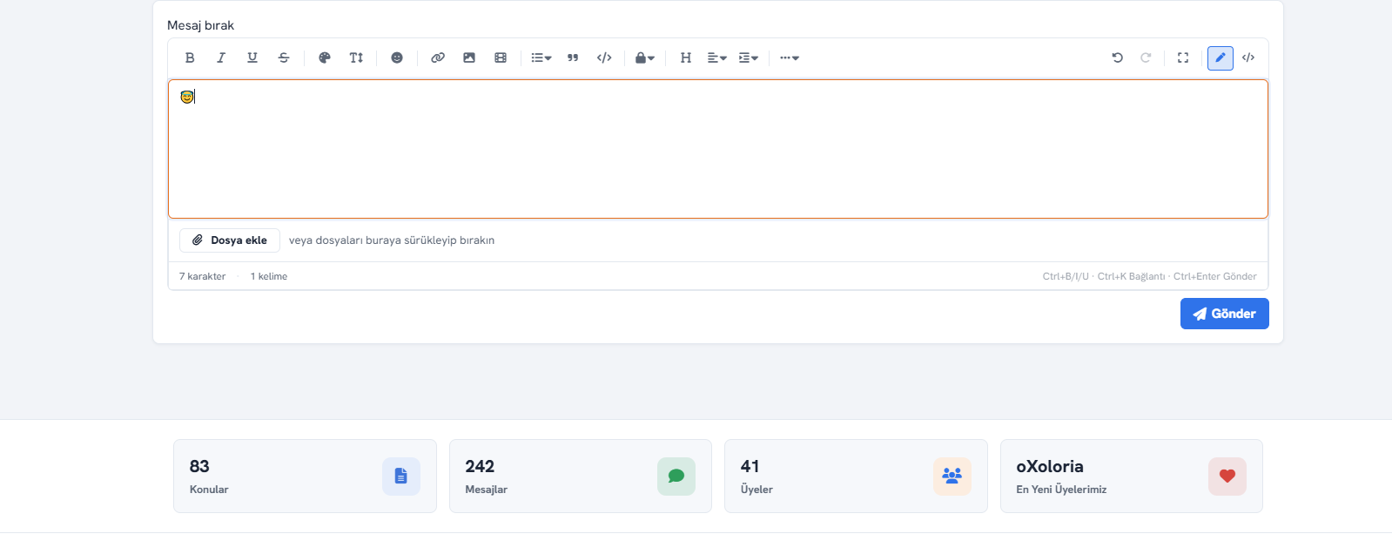Toggle underline formatting button

[252, 57]
